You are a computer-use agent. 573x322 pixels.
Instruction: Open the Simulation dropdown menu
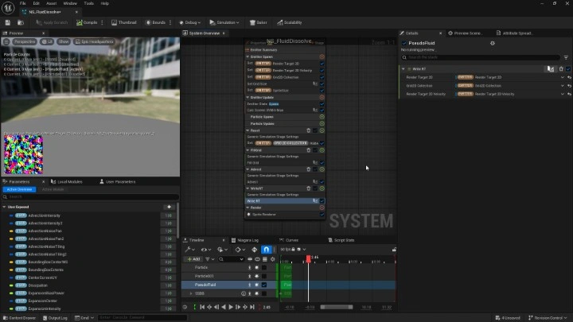coord(224,22)
